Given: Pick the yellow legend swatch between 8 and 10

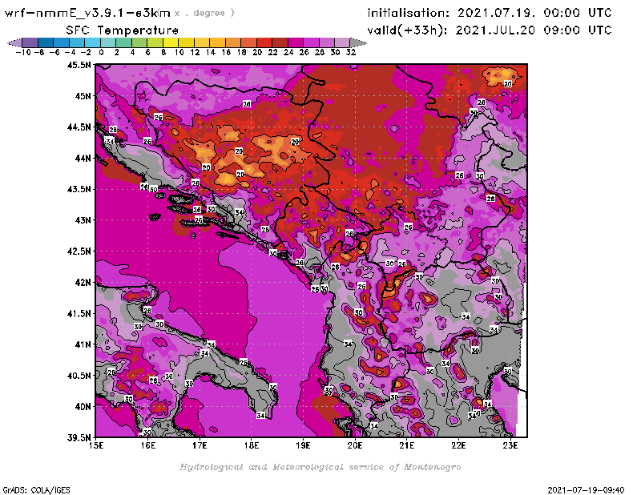Looking at the screenshot, I should point(170,42).
